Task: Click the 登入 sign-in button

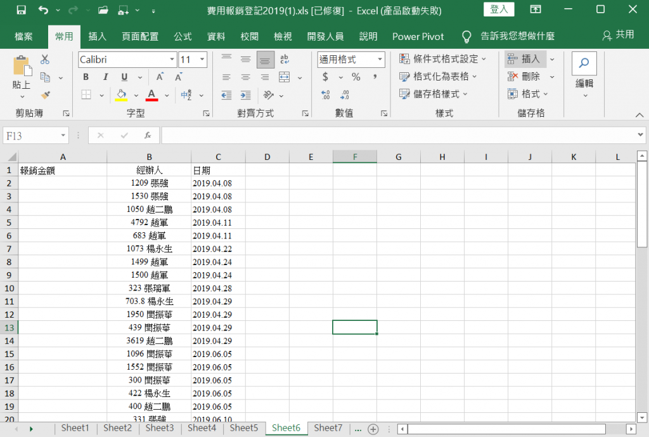Action: (499, 10)
